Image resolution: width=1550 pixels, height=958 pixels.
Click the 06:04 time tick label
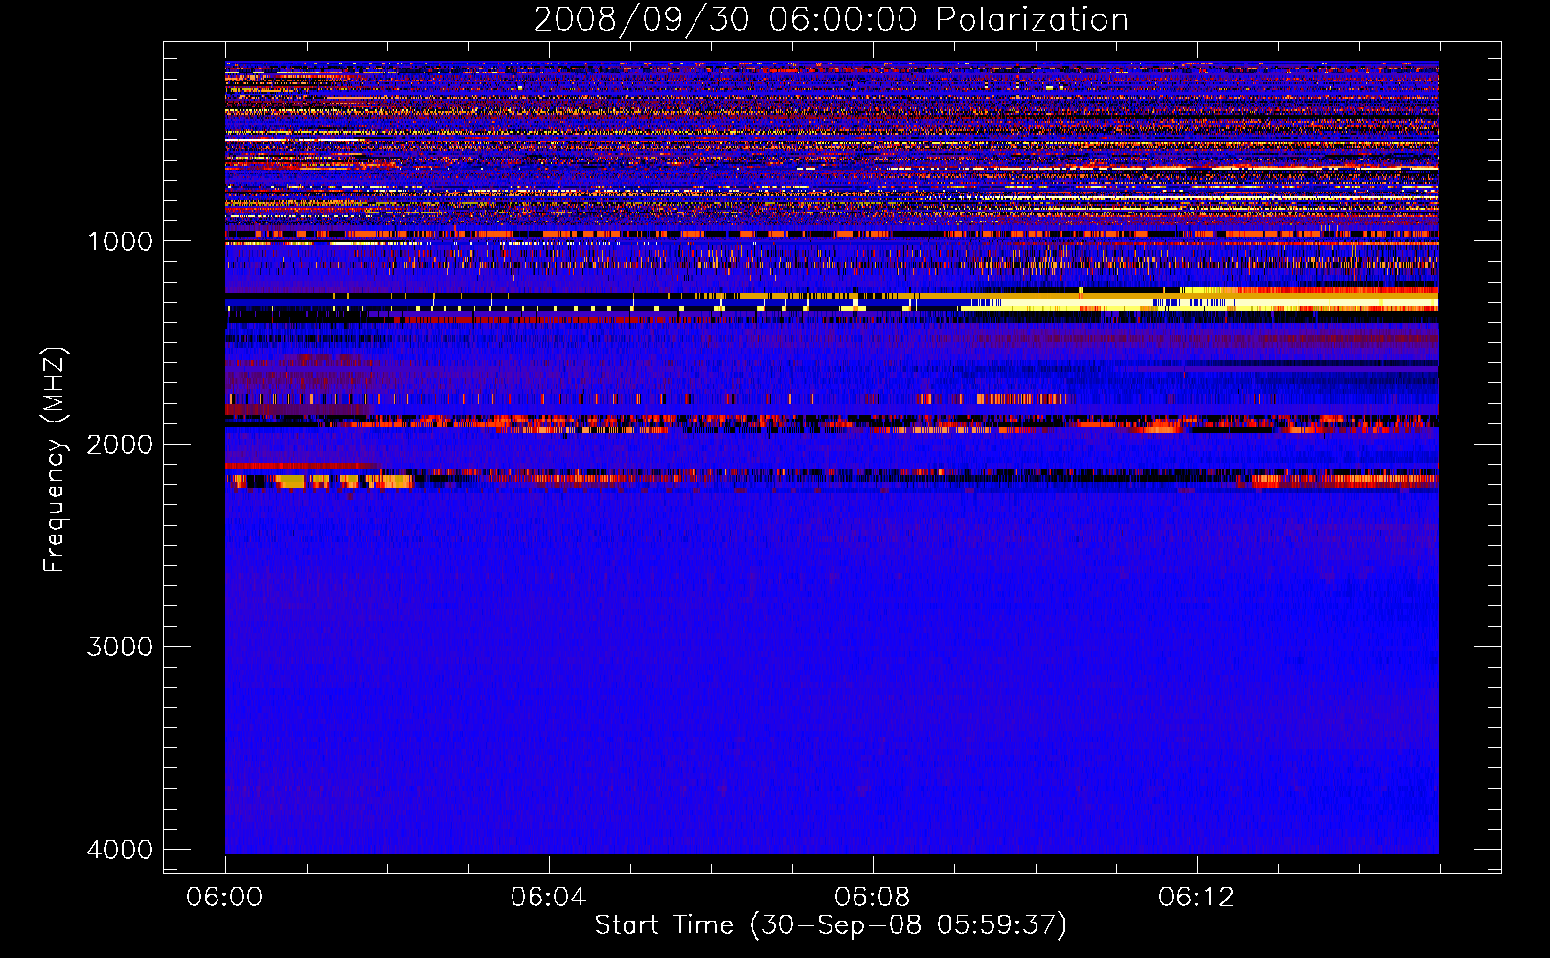[x=548, y=898]
